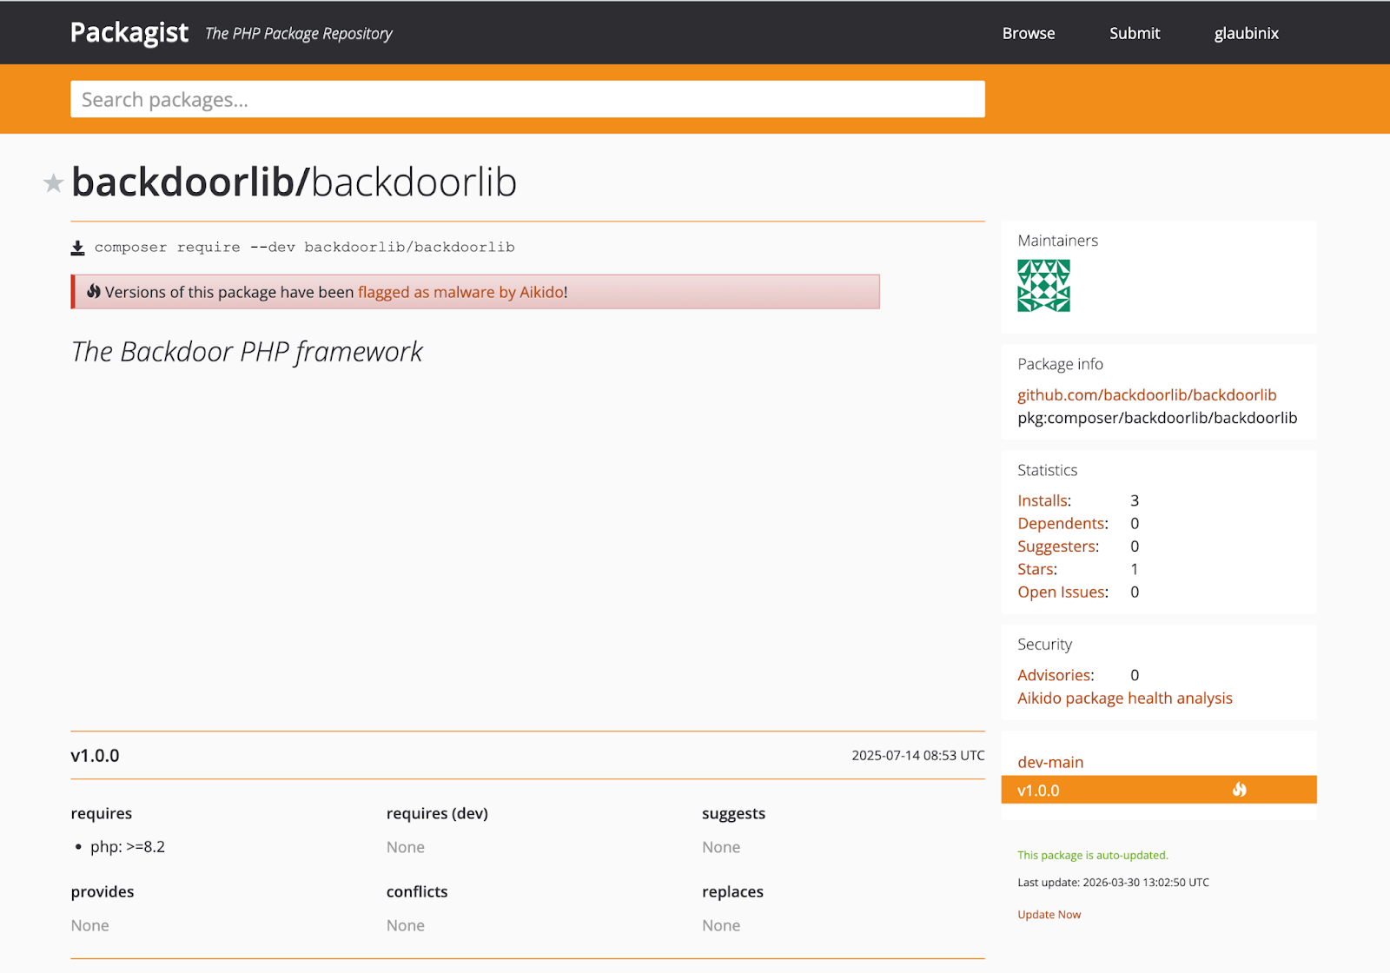The height and width of the screenshot is (973, 1390).
Task: Go to Packagist home via logo
Action: [129, 33]
